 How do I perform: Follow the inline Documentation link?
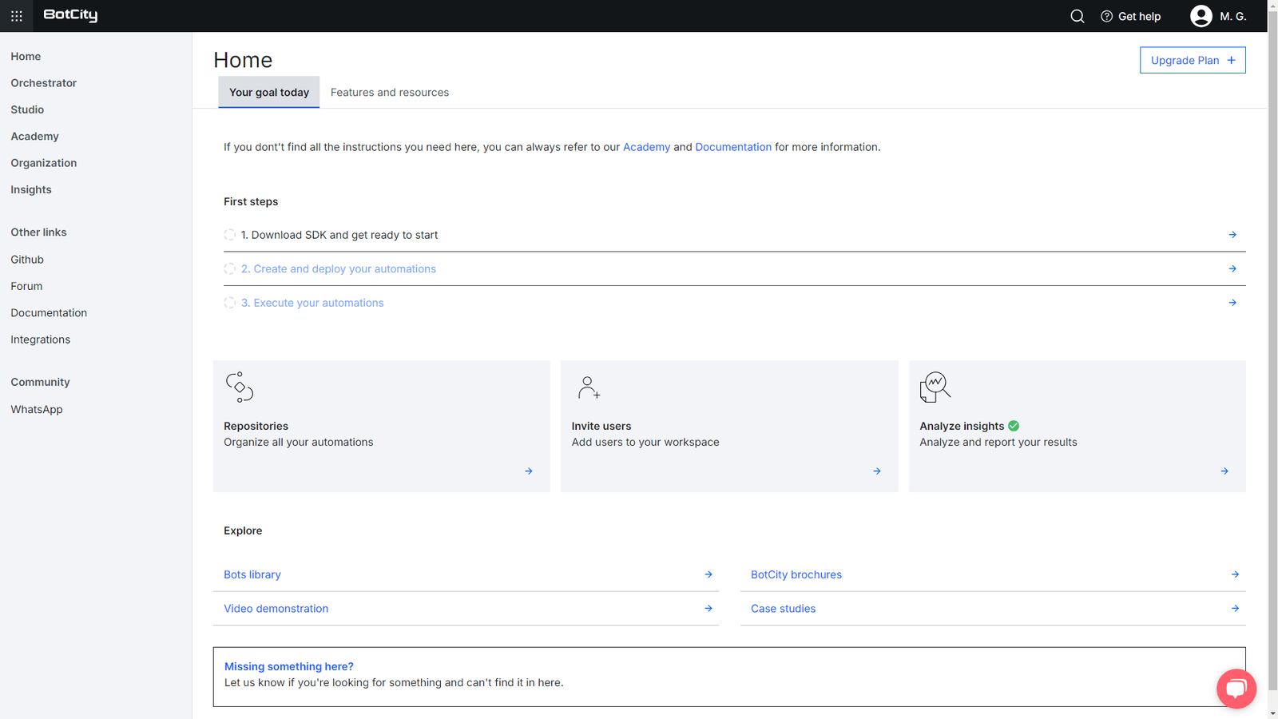click(x=733, y=147)
